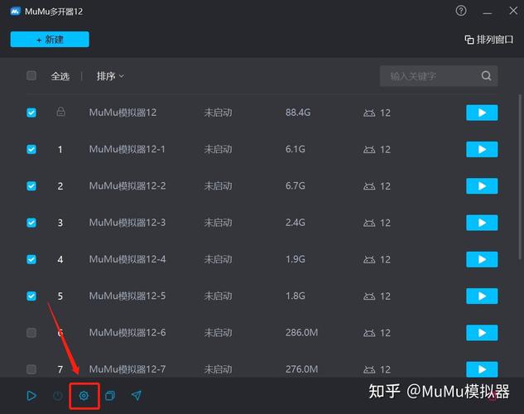This screenshot has width=524, height=414.
Task: Click index number 4 in list
Action: coord(60,260)
